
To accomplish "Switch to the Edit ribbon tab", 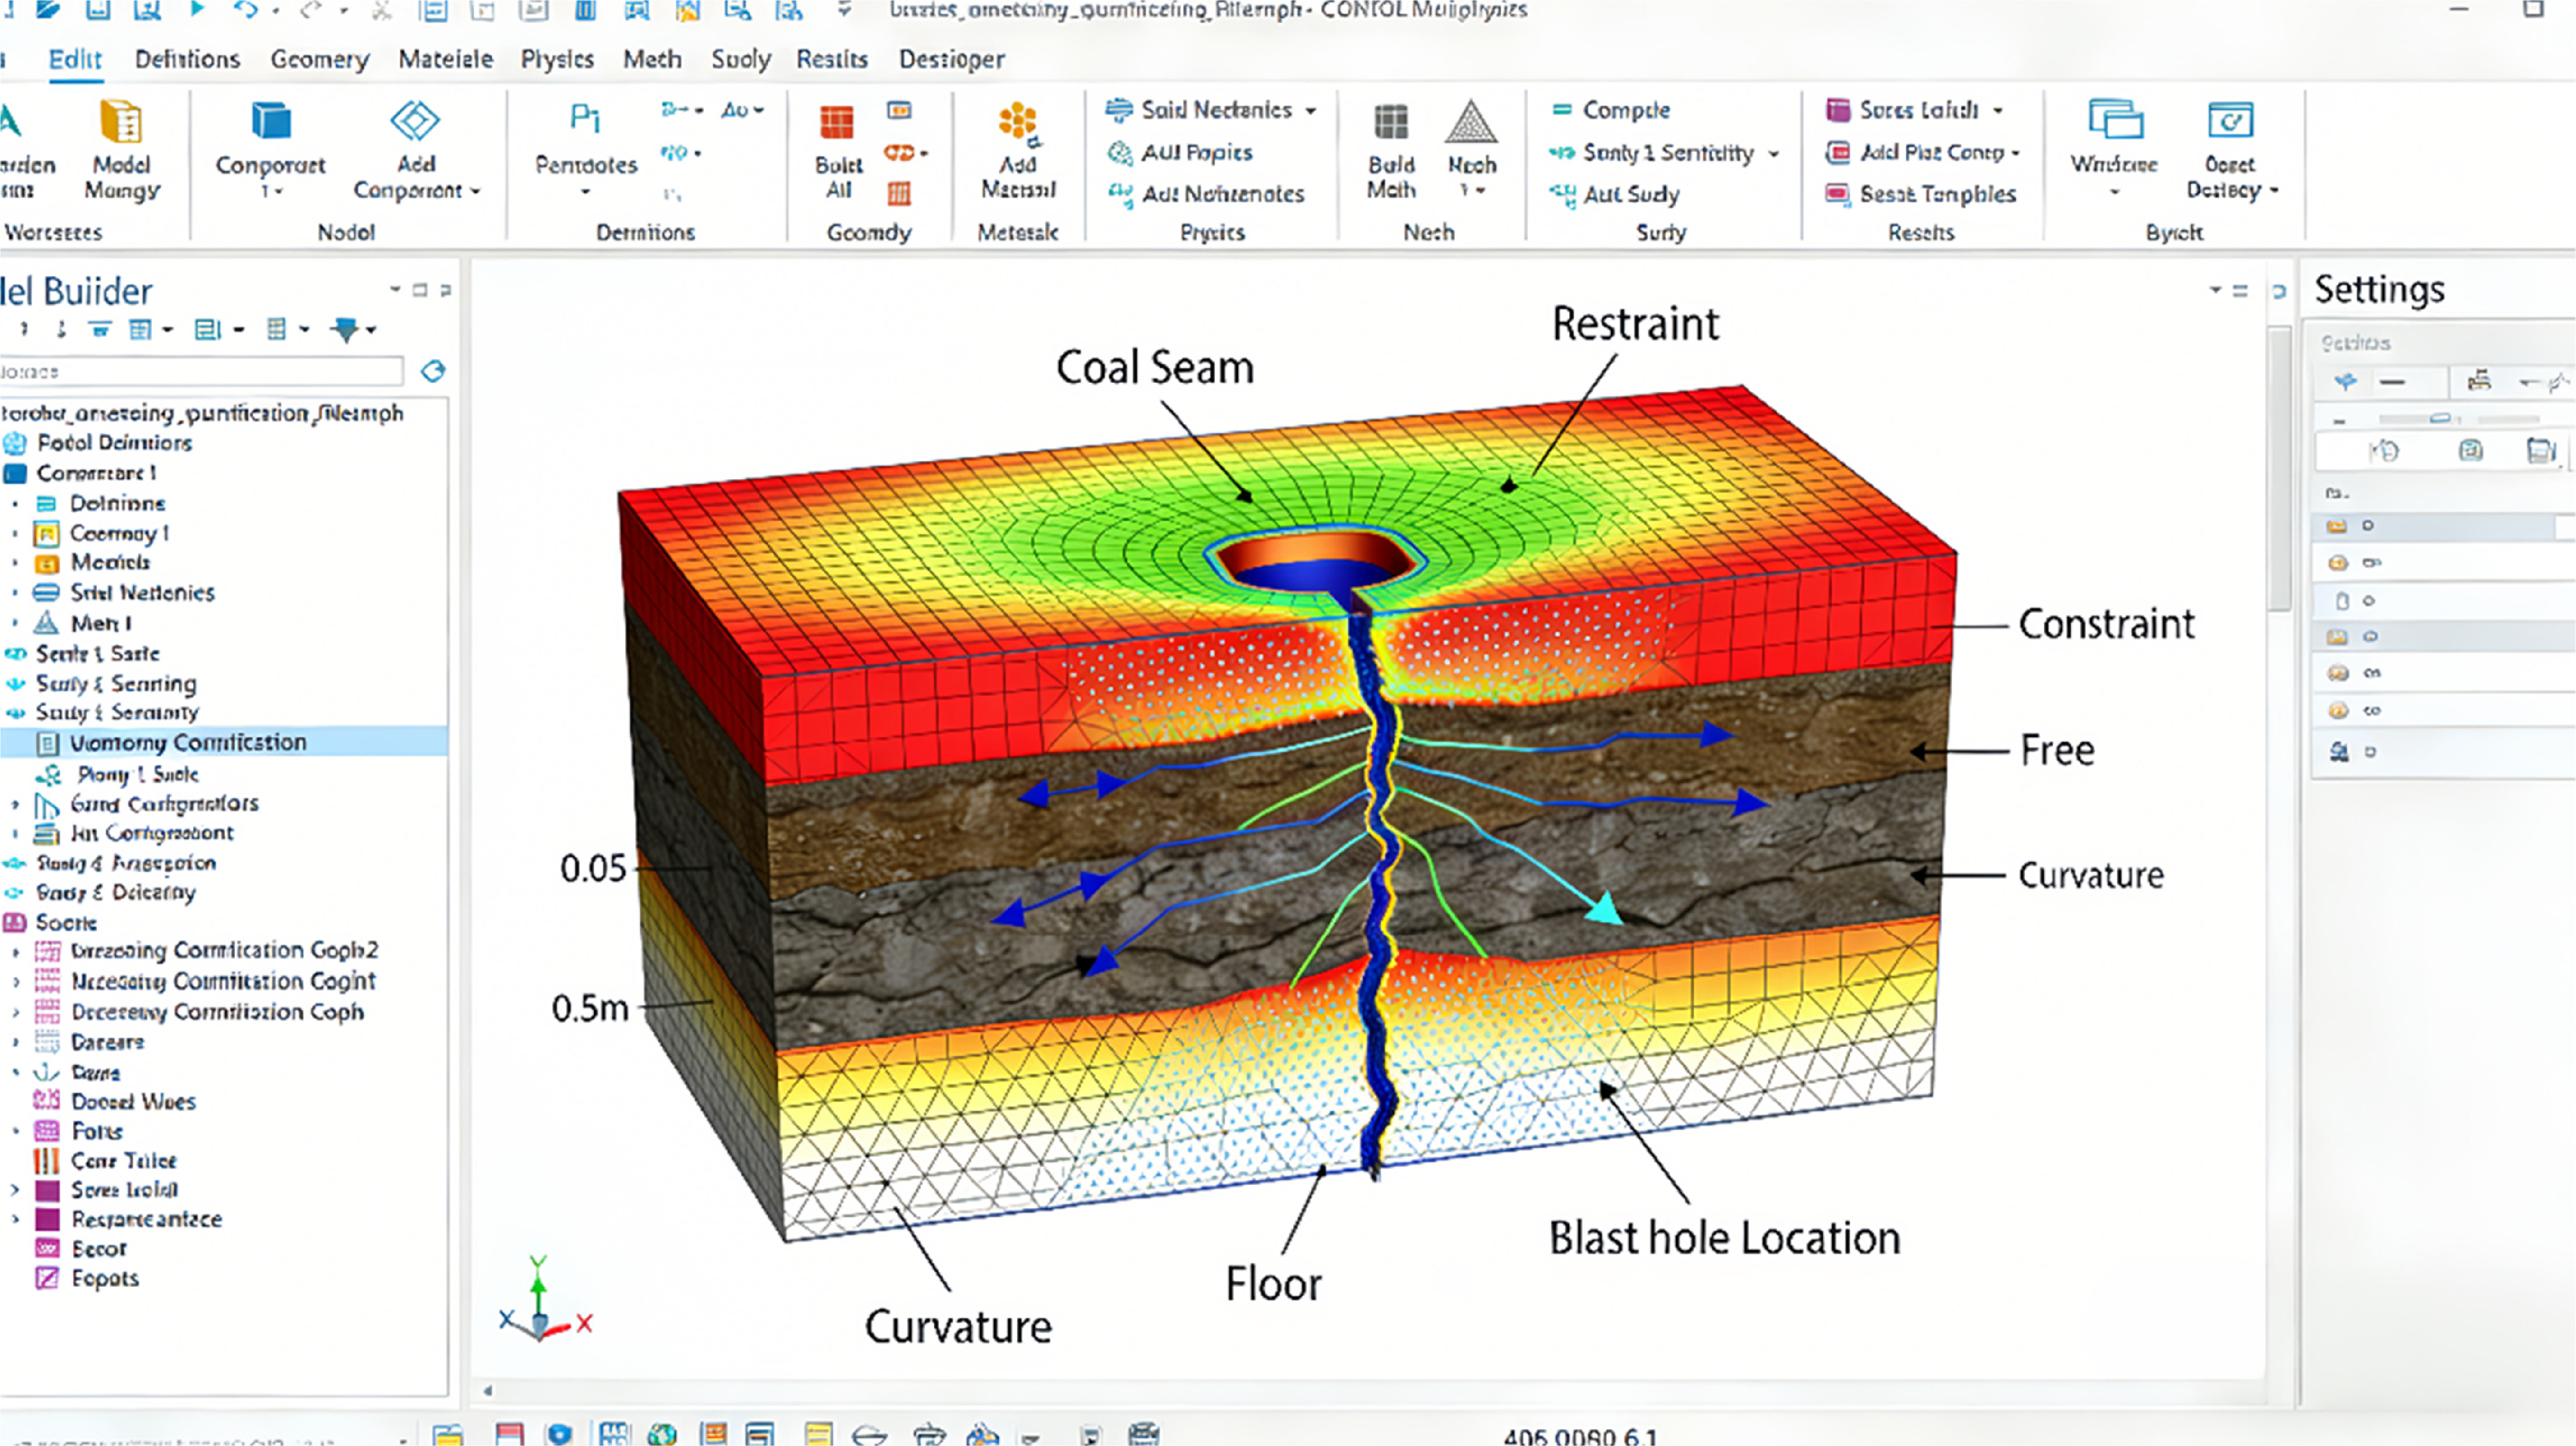I will coord(75,59).
